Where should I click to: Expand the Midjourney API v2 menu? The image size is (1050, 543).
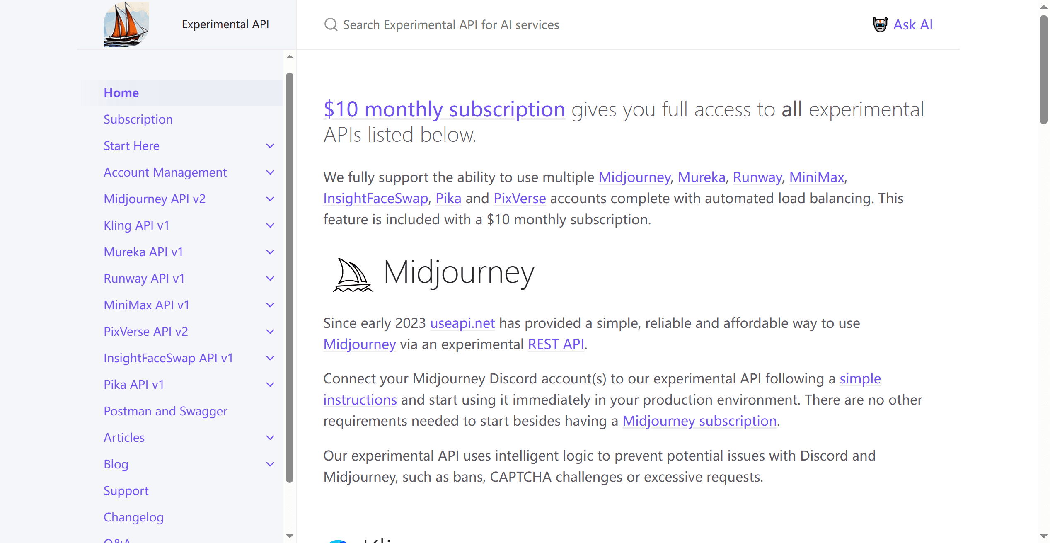(x=270, y=199)
